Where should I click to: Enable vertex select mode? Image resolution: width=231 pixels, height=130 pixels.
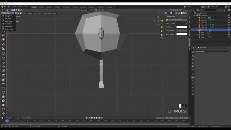16,13
